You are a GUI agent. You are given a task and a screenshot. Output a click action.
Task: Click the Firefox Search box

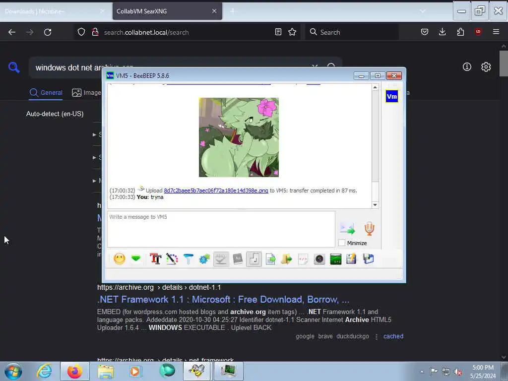[x=352, y=32]
